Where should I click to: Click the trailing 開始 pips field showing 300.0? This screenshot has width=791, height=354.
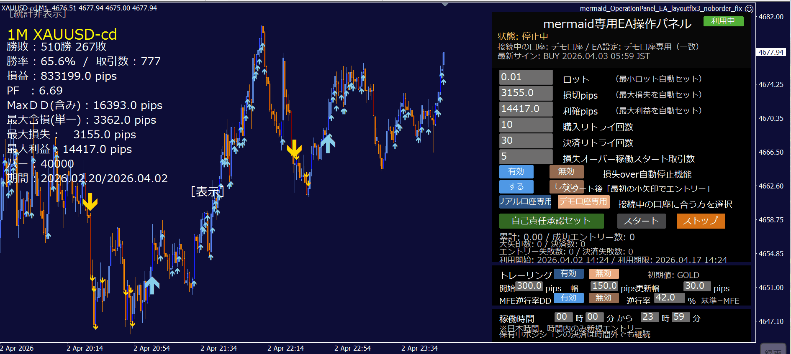click(x=529, y=286)
